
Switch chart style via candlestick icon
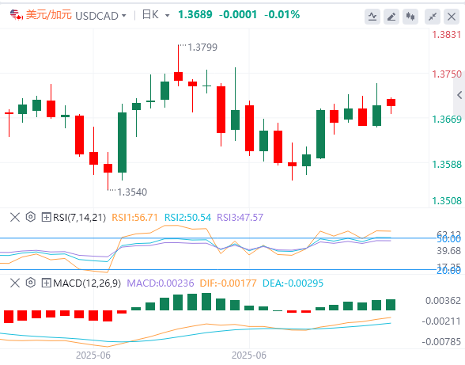click(410, 17)
